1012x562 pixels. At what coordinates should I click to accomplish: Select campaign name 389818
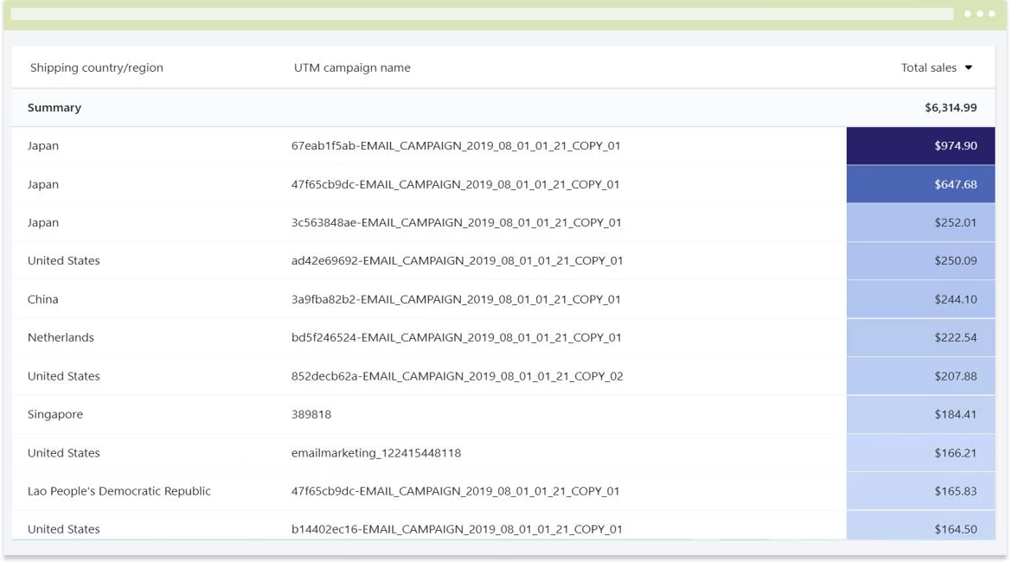point(311,414)
